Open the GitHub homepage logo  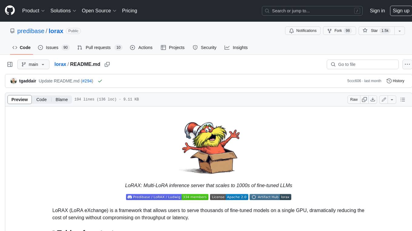tap(10, 11)
